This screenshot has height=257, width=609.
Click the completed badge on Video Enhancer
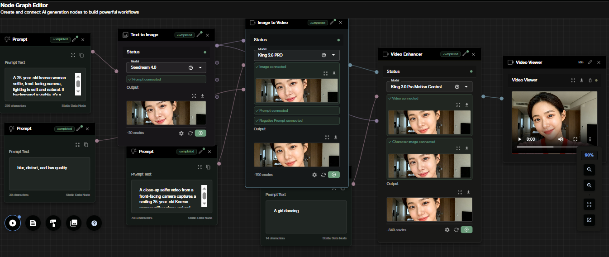tap(450, 54)
